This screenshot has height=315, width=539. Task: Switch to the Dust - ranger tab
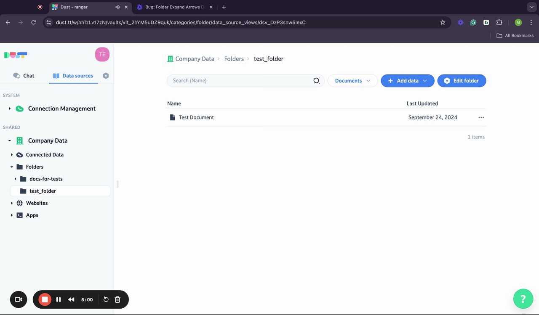coord(89,7)
